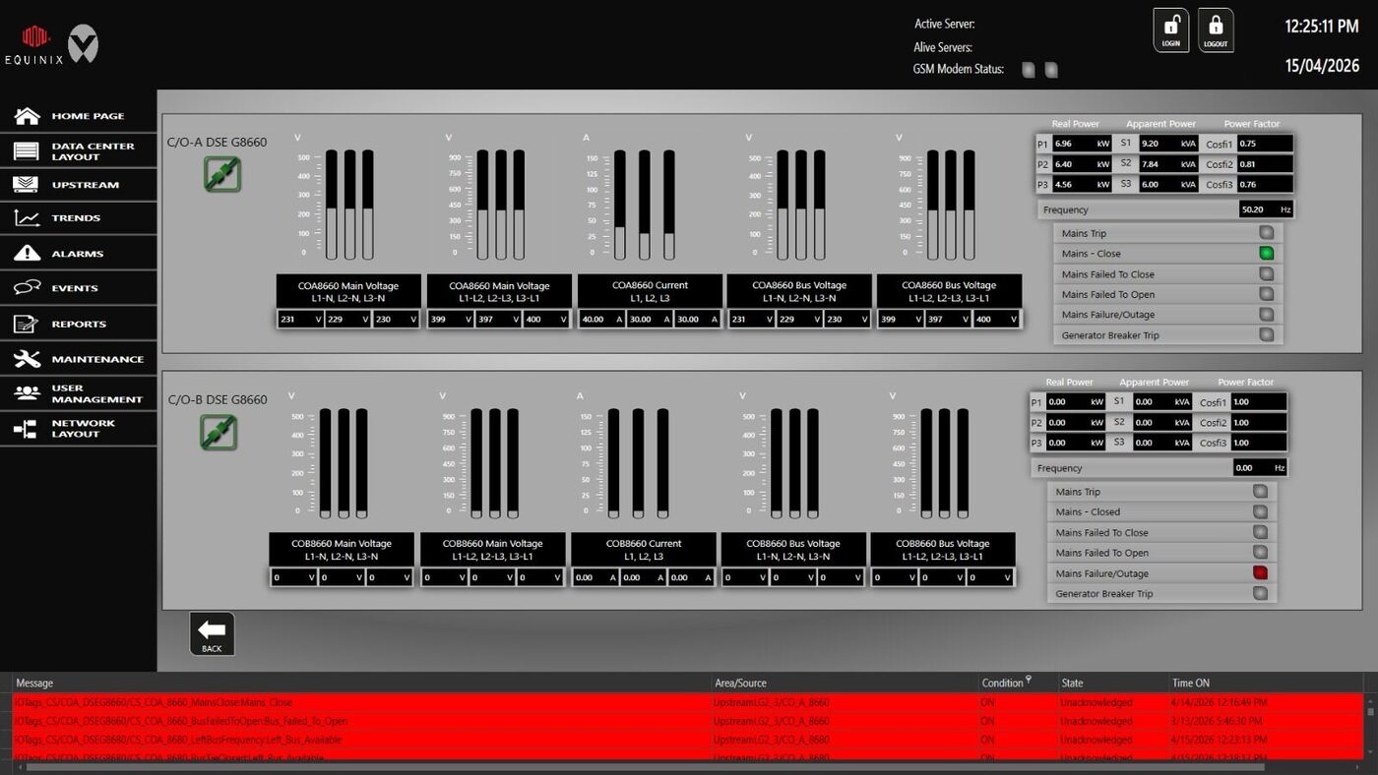Click the Login unlocked padlock button
Image resolution: width=1378 pixels, height=775 pixels.
(x=1171, y=30)
